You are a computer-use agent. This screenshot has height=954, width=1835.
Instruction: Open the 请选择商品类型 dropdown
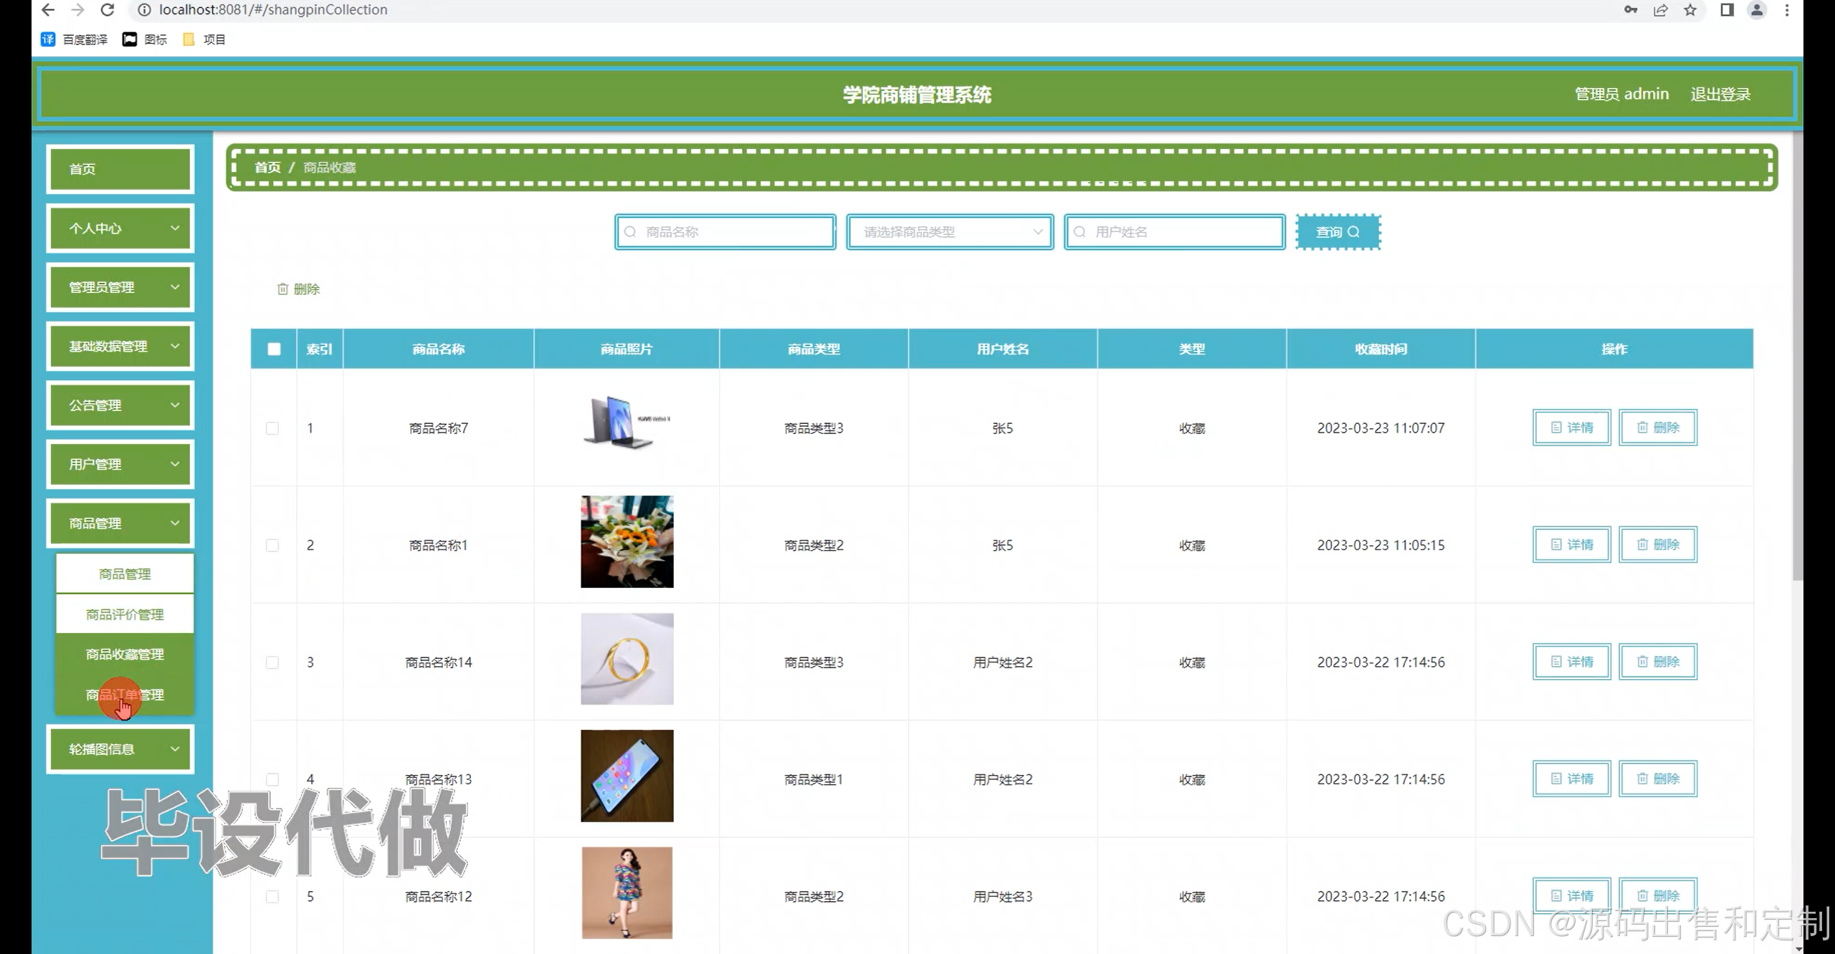tap(950, 232)
